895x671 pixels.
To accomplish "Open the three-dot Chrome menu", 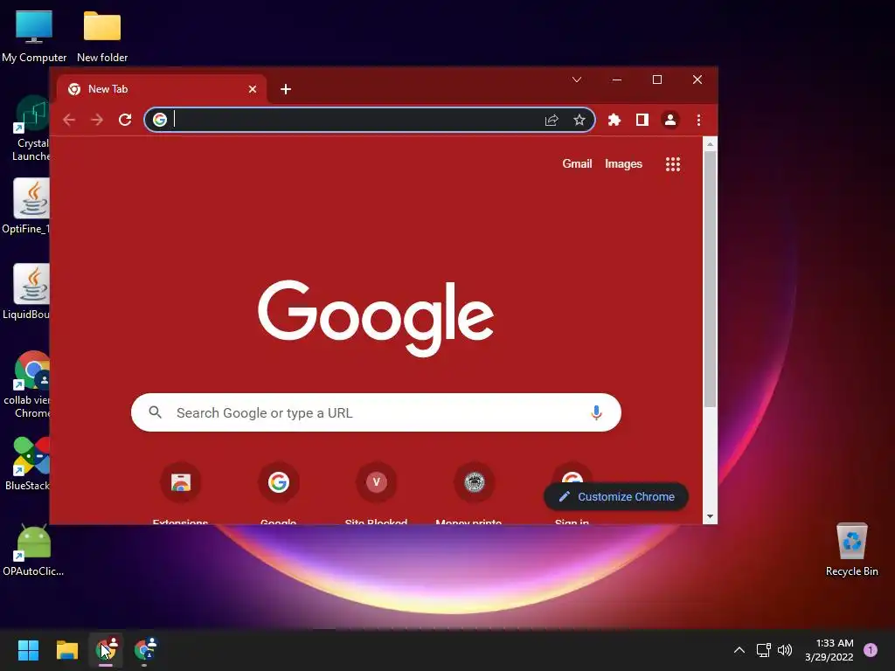I will click(698, 120).
